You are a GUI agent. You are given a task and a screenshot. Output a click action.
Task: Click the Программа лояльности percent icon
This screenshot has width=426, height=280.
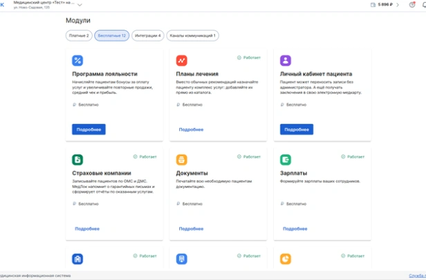pos(77,61)
